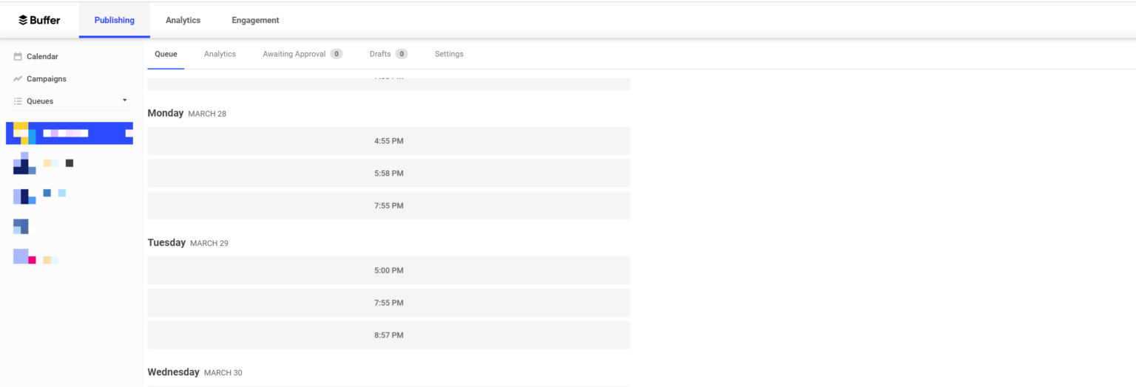1136x387 pixels.
Task: Choose the third channel avatar in sidebar
Action: tap(24, 196)
